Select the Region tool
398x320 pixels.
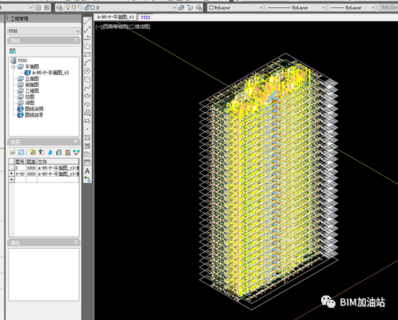pyautogui.click(x=88, y=154)
